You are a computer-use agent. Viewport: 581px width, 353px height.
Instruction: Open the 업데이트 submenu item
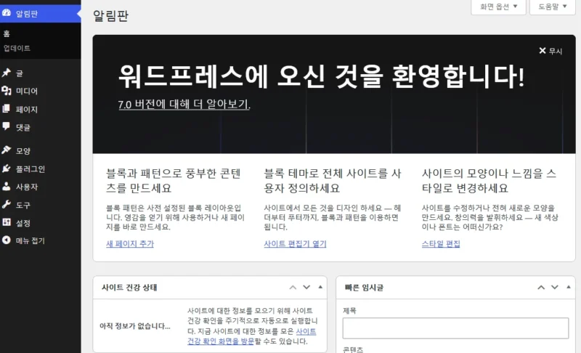point(41,48)
